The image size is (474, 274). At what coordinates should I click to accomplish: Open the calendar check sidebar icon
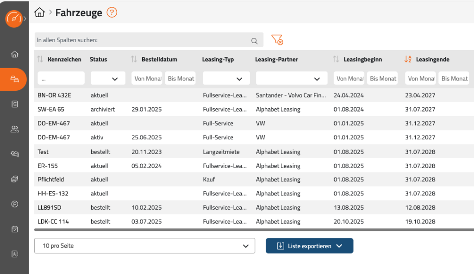[x=14, y=229]
